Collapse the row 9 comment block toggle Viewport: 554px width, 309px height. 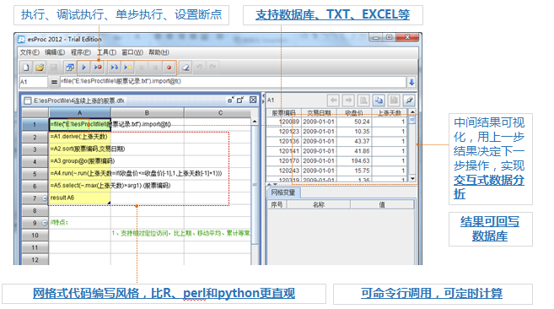(x=45, y=223)
